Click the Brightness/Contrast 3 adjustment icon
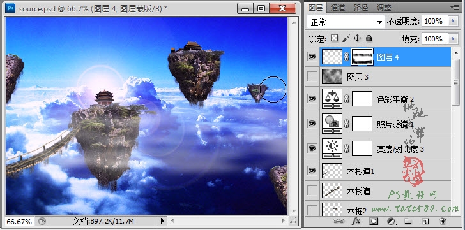Screen dimensions: 465x230 pos(332,148)
